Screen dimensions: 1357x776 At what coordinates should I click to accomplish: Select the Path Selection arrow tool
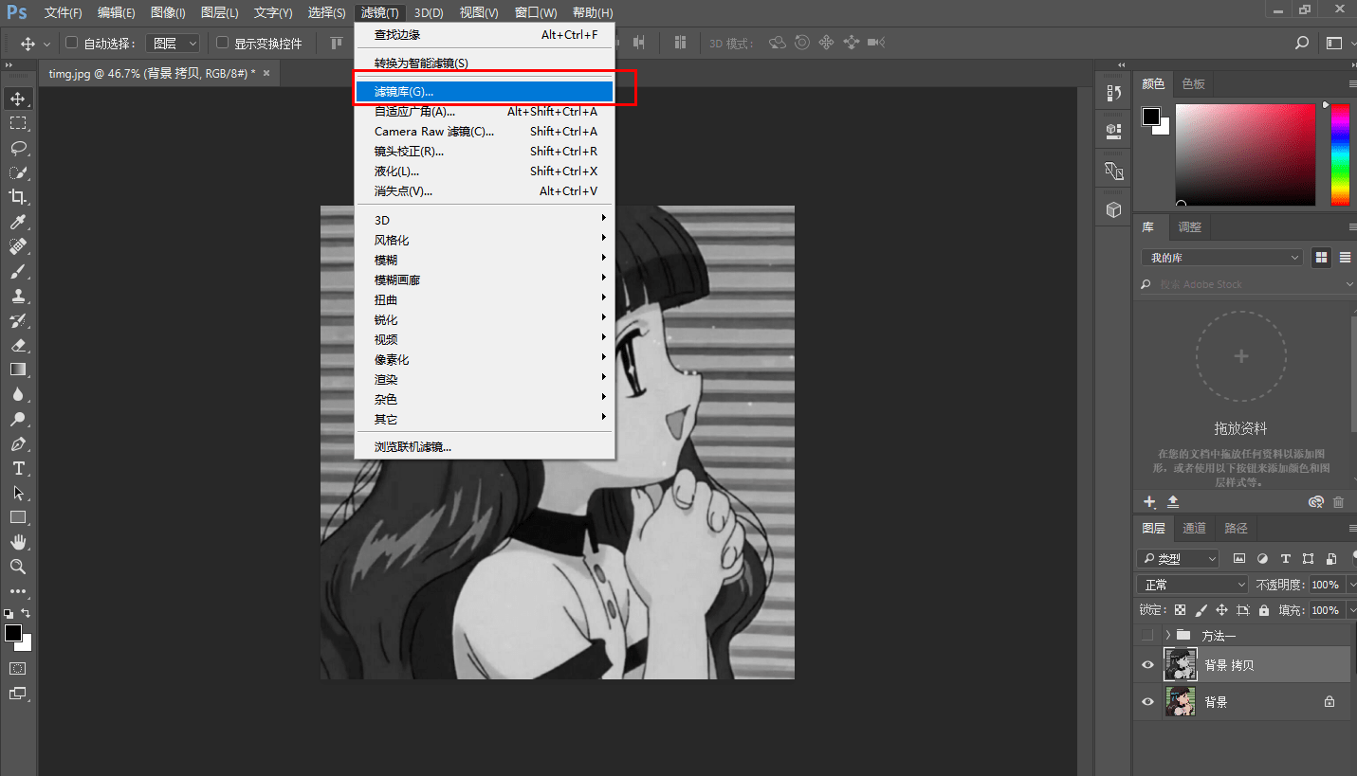[18, 493]
